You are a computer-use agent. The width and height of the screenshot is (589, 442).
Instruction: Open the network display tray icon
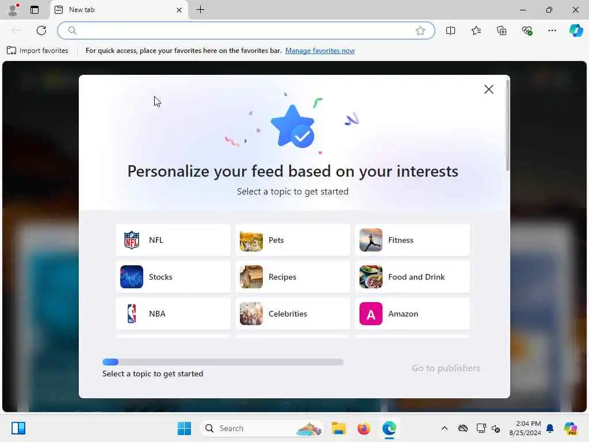point(481,428)
